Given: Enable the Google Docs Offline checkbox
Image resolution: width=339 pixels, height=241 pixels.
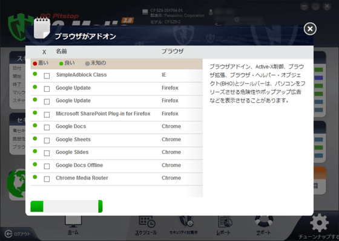Looking at the screenshot, I should pyautogui.click(x=47, y=166).
